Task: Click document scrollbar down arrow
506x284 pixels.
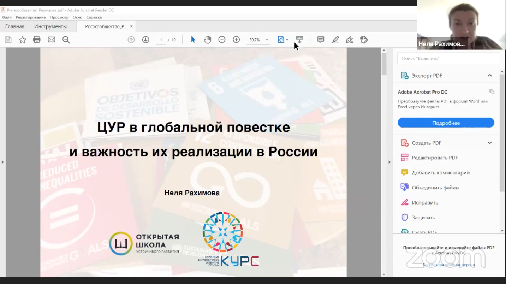Action: 384,274
